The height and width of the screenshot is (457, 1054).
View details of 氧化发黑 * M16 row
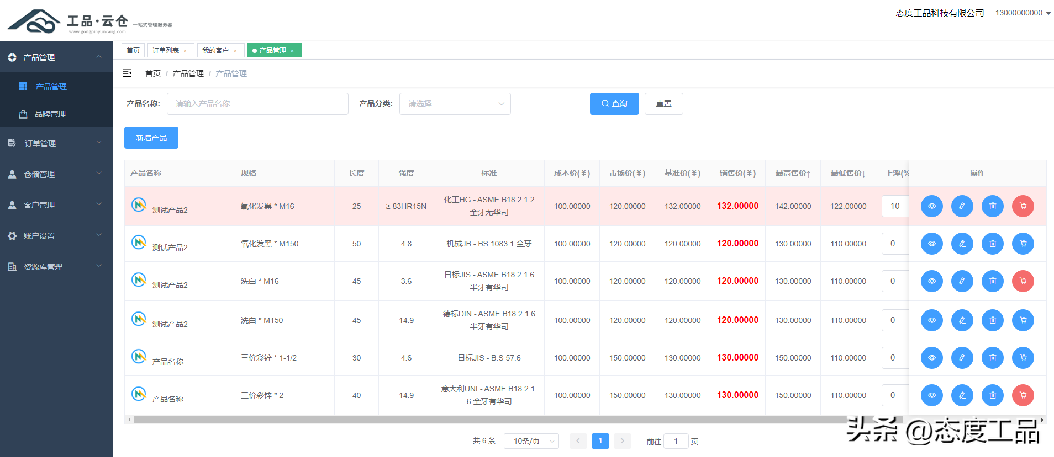[x=931, y=206]
